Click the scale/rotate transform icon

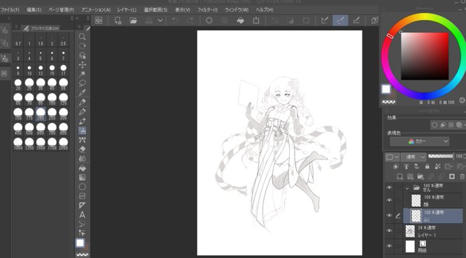click(256, 21)
